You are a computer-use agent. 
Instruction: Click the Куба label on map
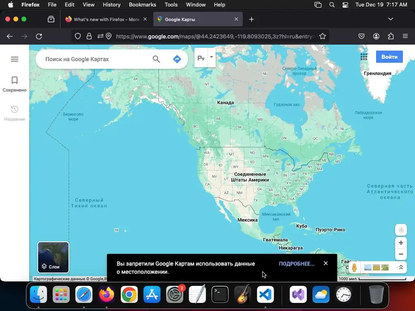(302, 226)
